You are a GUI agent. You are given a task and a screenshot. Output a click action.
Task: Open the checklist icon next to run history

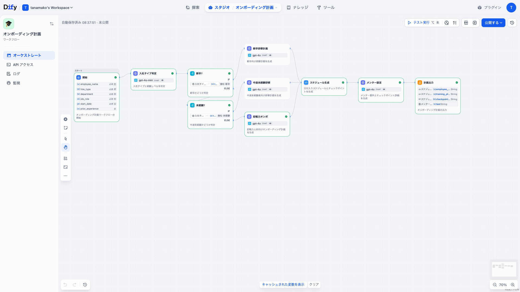click(x=455, y=23)
